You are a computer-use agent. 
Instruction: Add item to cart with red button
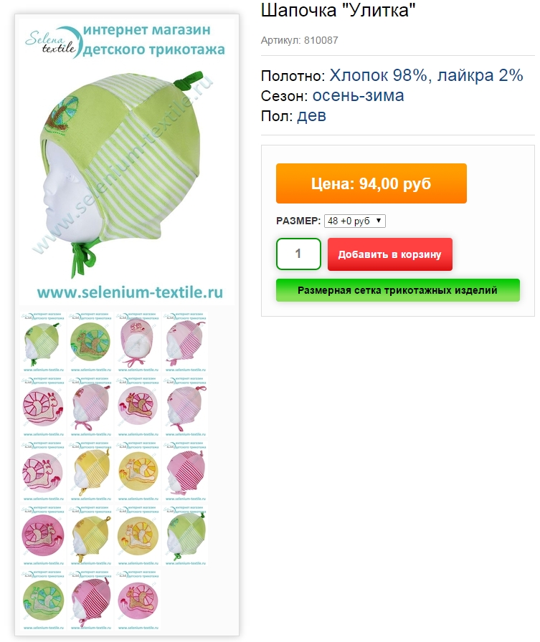[389, 254]
